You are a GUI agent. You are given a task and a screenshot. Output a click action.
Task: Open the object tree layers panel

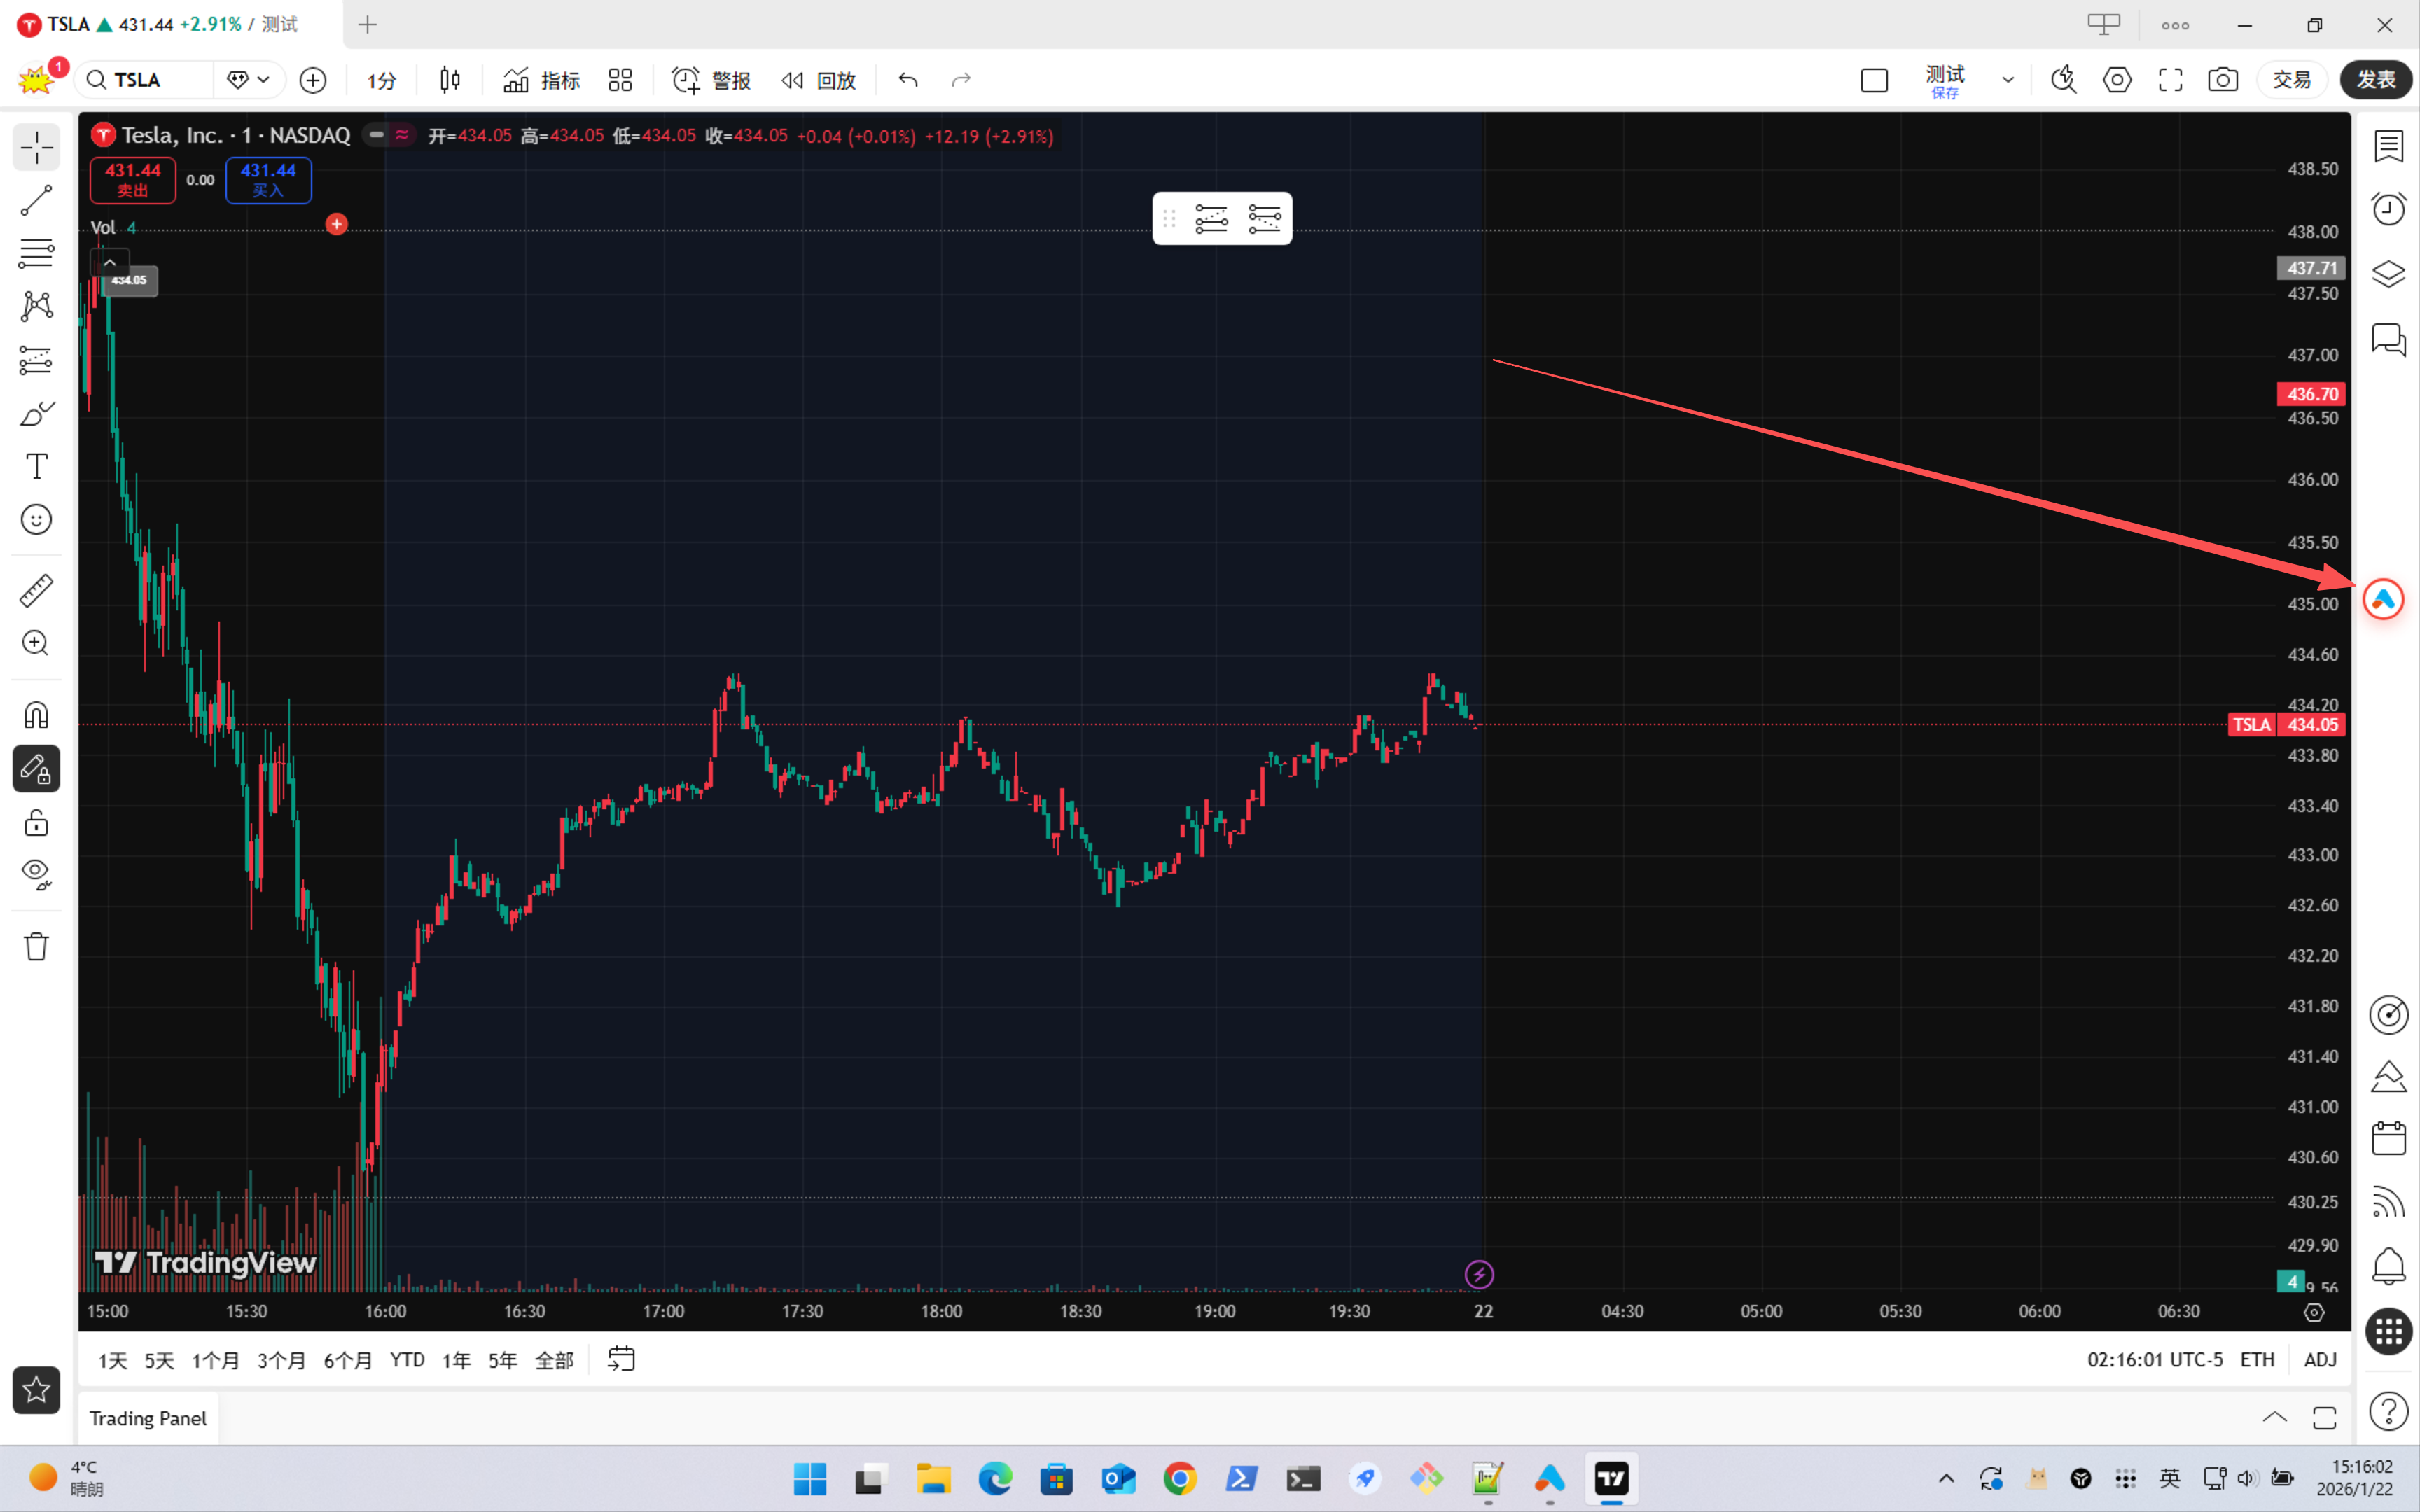coord(2389,274)
